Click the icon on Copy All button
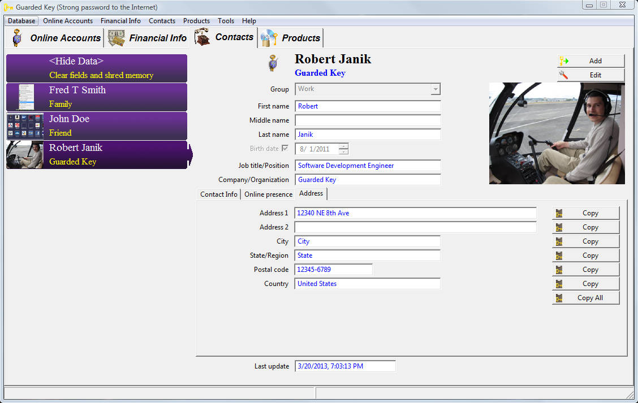This screenshot has height=403, width=638. pyautogui.click(x=559, y=298)
